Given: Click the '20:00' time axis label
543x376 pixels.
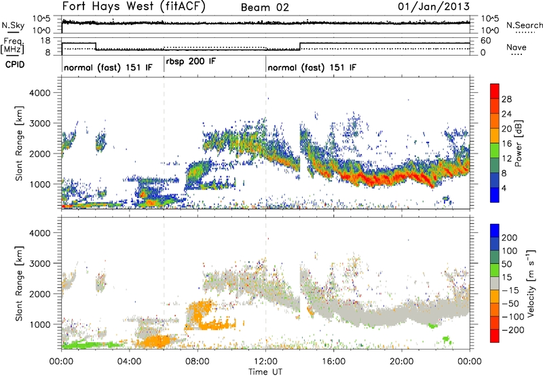Looking at the screenshot, I should coord(402,362).
